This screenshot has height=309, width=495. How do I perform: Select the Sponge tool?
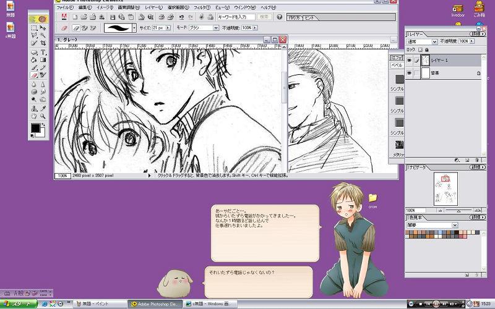click(34, 91)
